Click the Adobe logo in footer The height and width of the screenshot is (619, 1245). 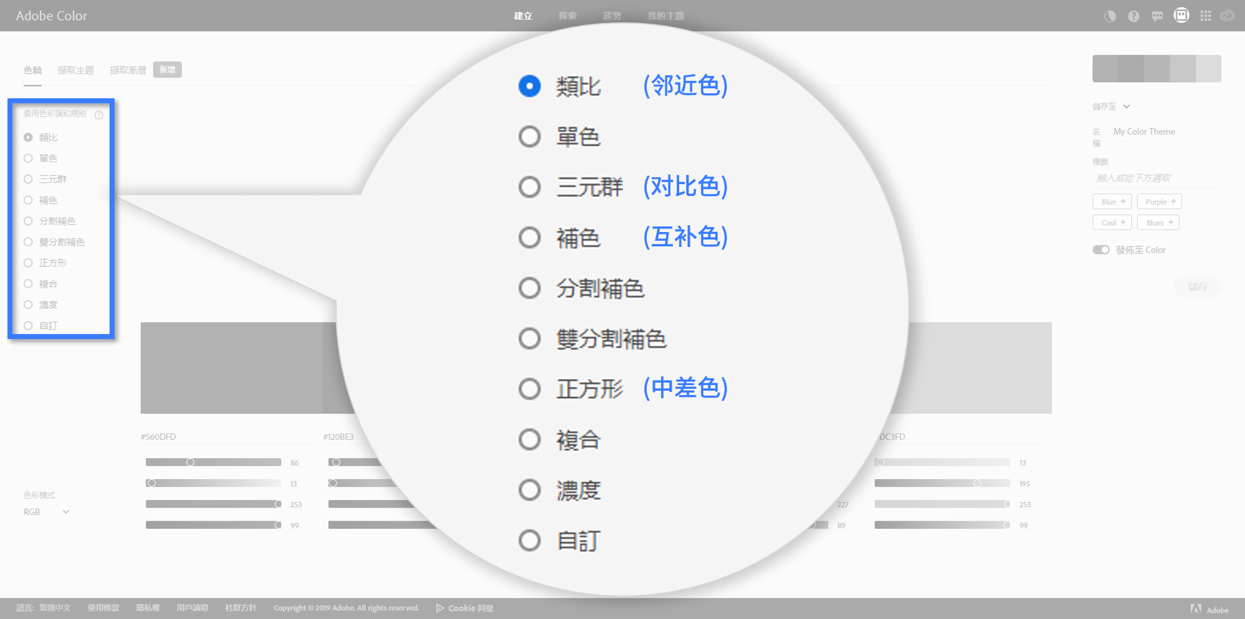pyautogui.click(x=1209, y=609)
